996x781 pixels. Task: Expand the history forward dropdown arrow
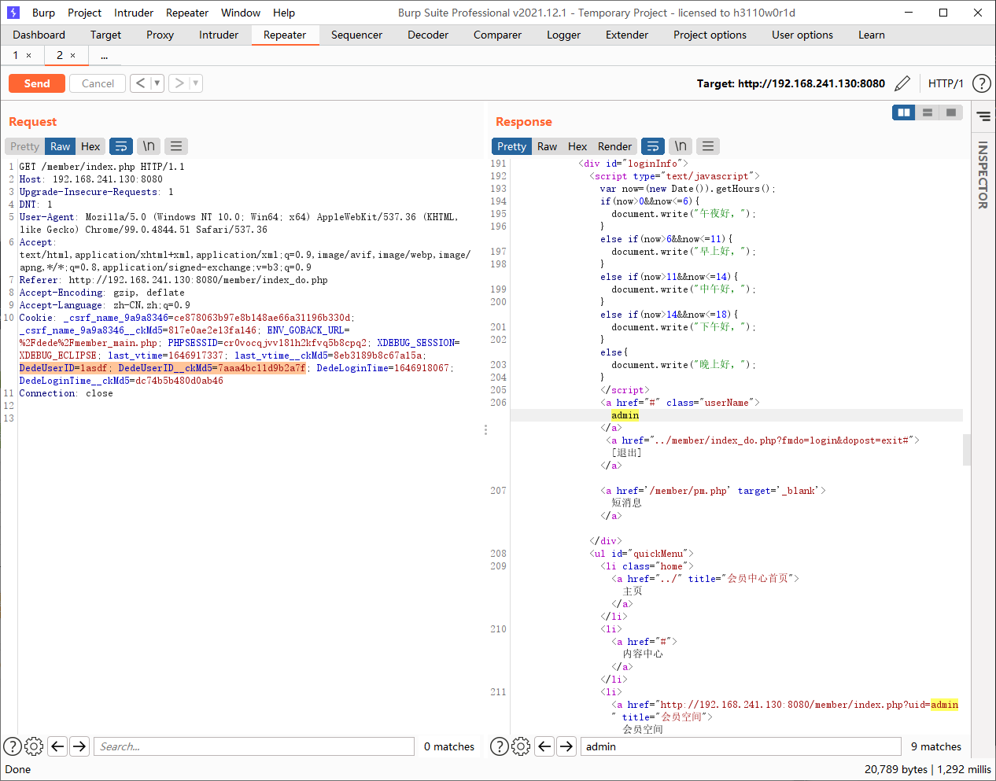click(x=195, y=83)
